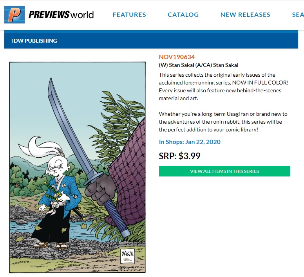This screenshot has height=277, width=304.
Task: Click the orange P Previews logo icon
Action: (x=14, y=14)
